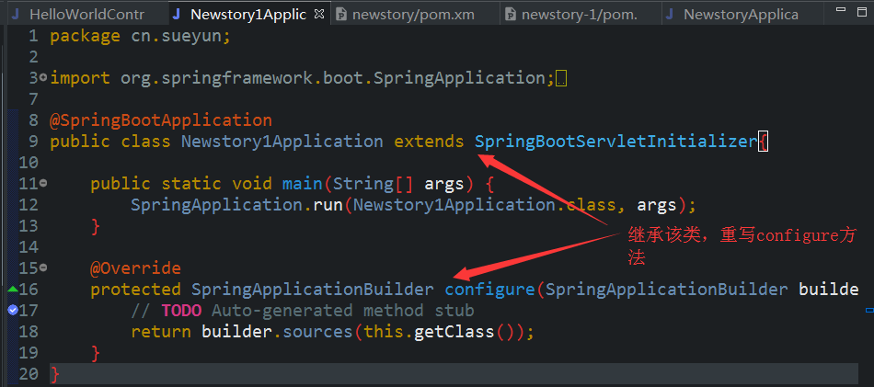Click 'cn.sueyun' in the package statement
This screenshot has width=874, height=387.
[x=176, y=36]
